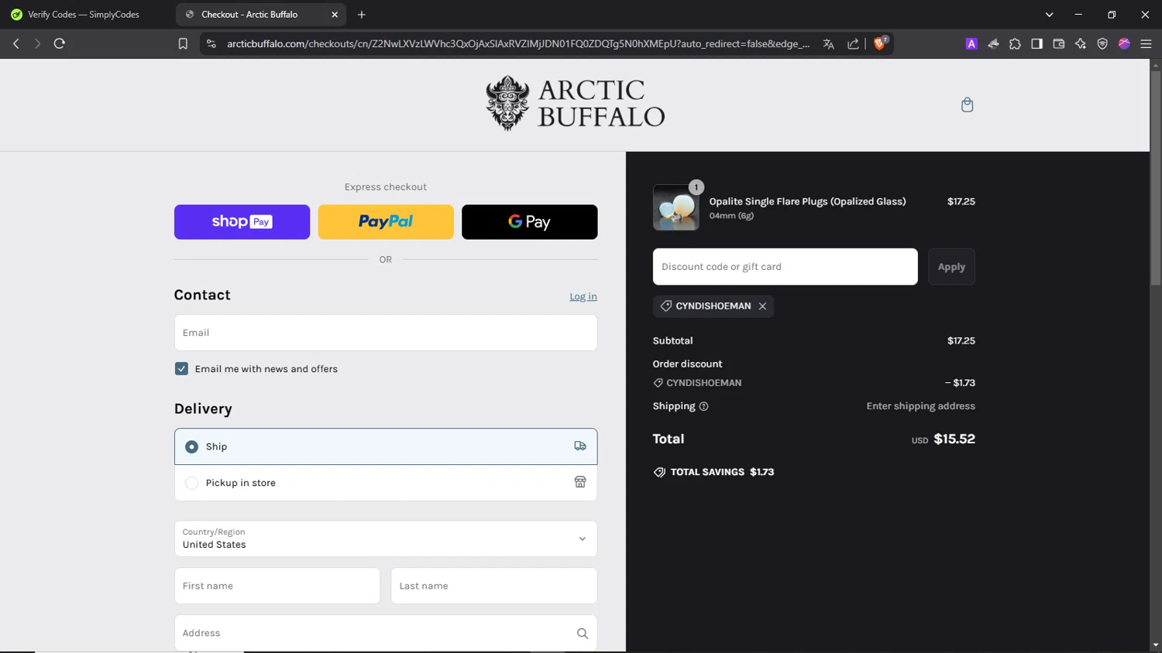Focus the Email input field
The height and width of the screenshot is (653, 1162).
pos(386,333)
